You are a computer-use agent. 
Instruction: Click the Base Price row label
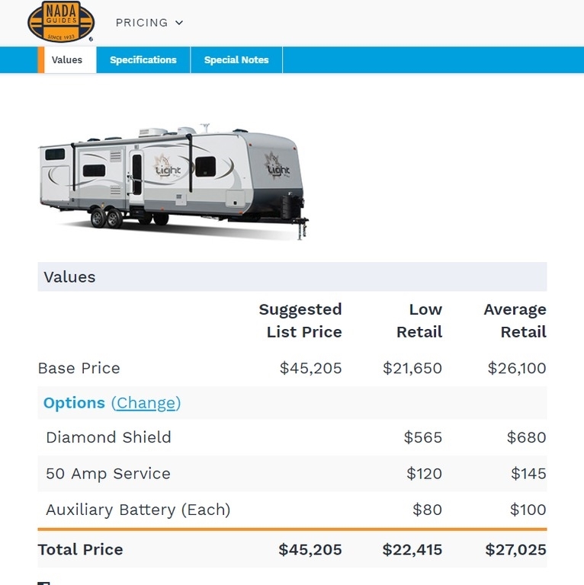click(x=79, y=369)
